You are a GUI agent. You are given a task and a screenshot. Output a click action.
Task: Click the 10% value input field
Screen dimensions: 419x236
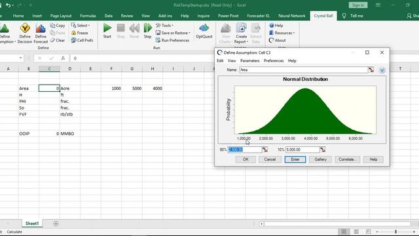point(302,149)
